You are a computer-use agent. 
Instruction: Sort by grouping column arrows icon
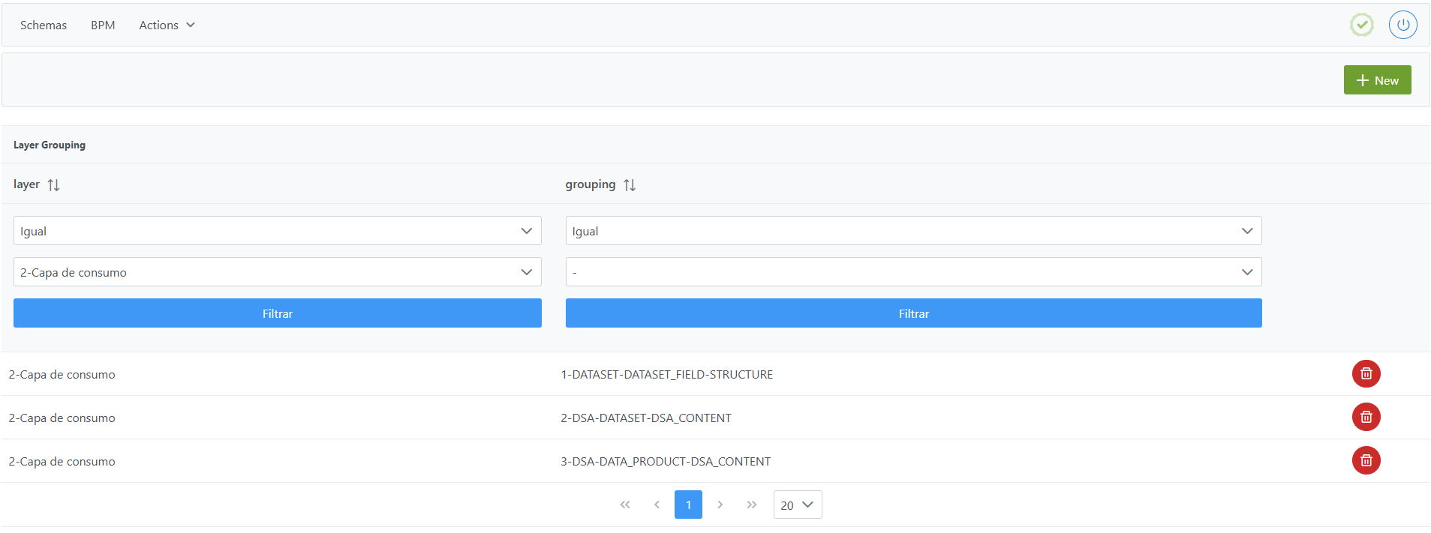[x=630, y=185]
